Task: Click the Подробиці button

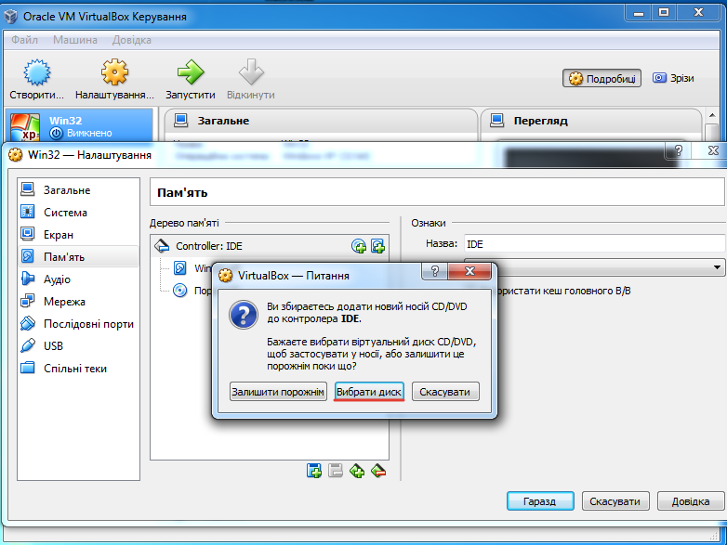Action: (601, 78)
